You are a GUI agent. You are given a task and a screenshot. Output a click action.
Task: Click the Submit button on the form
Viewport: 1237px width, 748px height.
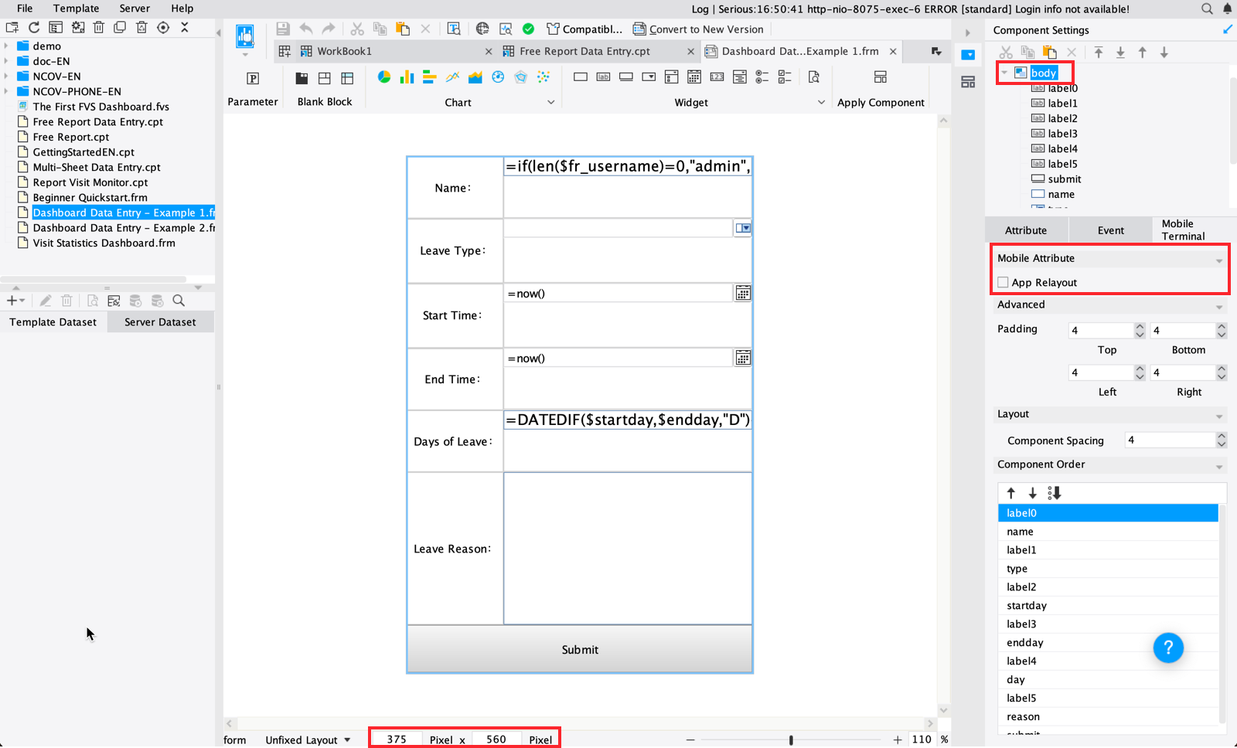coord(580,649)
